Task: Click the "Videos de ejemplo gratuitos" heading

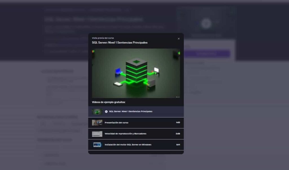Action: point(109,102)
